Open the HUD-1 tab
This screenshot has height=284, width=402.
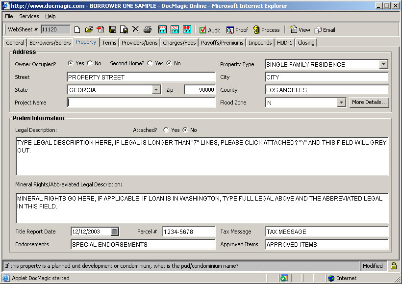coord(284,43)
